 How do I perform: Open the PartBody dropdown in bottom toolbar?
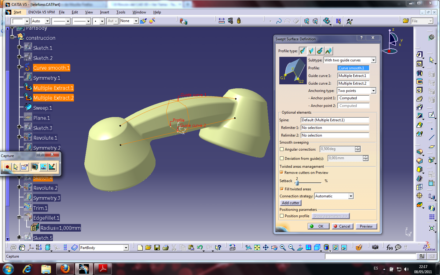pyautogui.click(x=126, y=248)
